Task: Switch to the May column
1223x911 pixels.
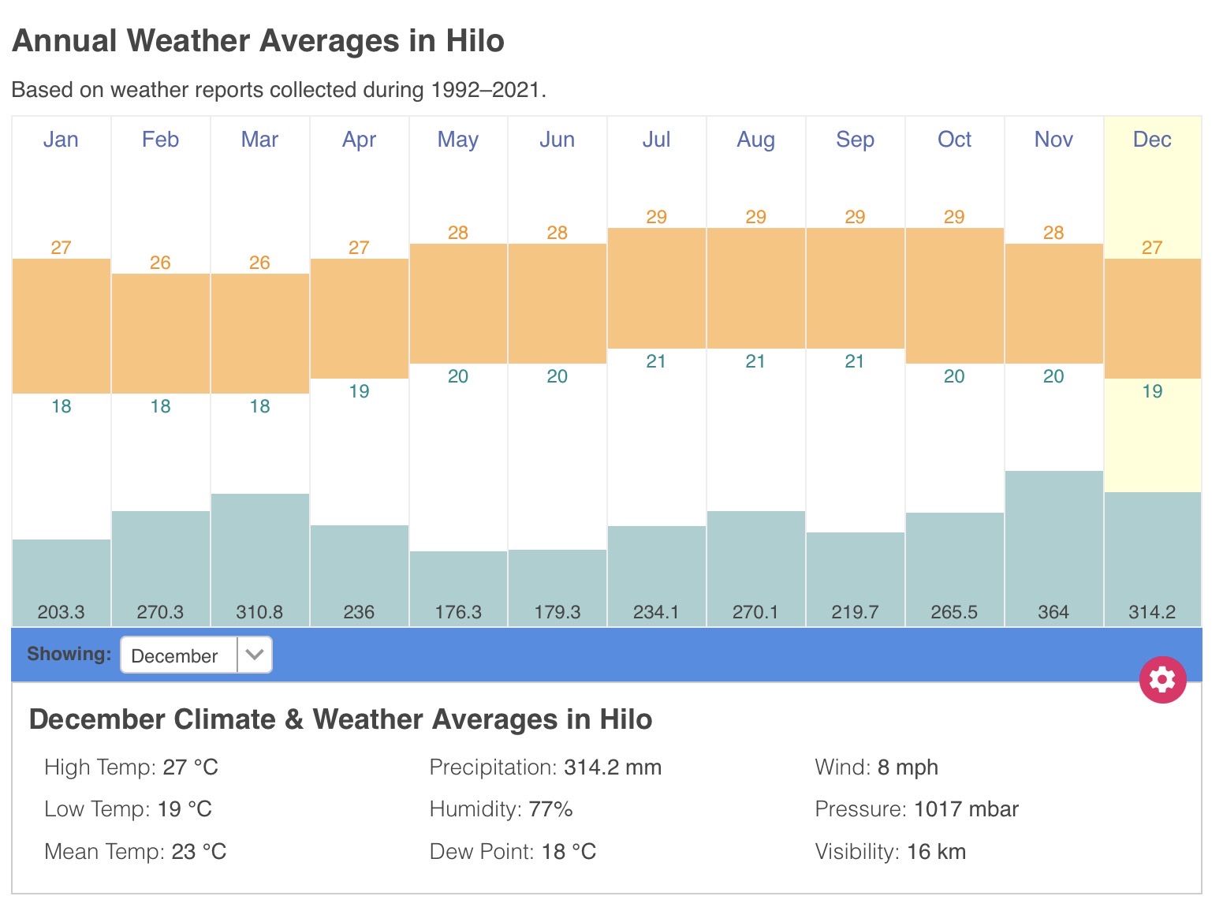Action: [458, 140]
